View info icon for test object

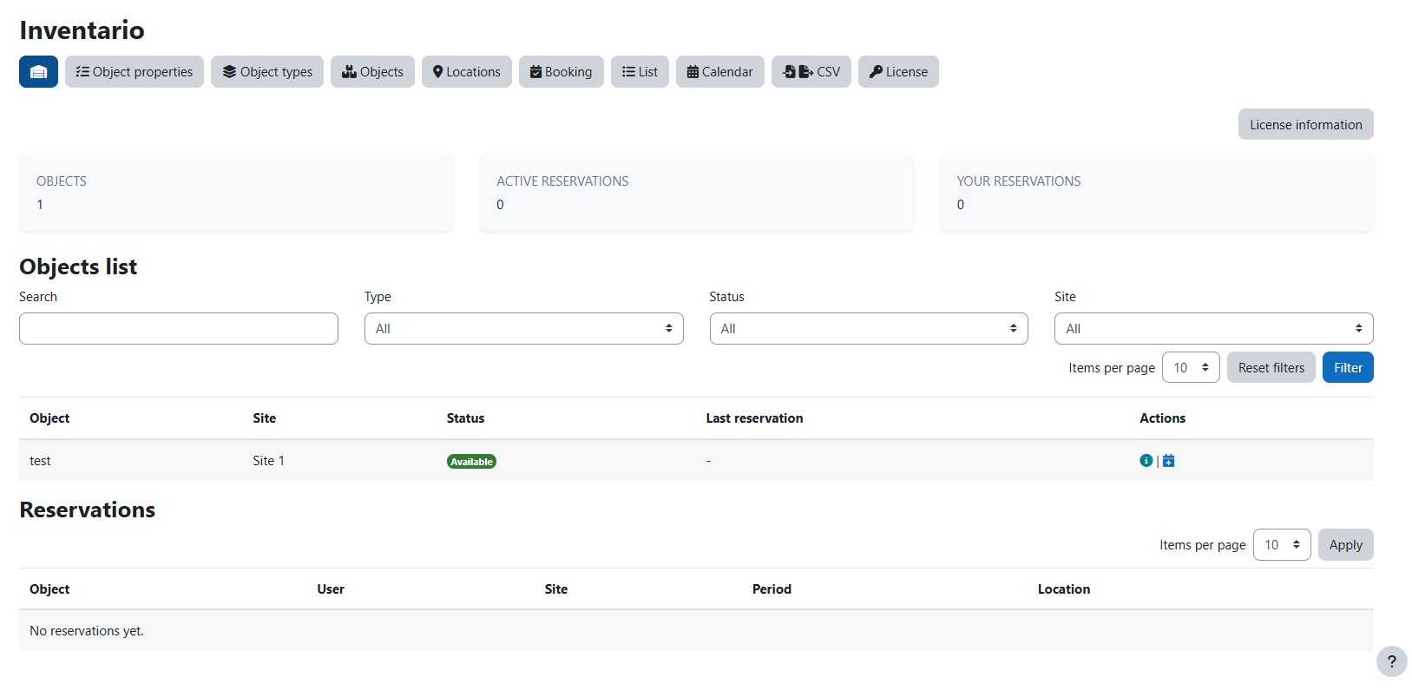(1146, 461)
